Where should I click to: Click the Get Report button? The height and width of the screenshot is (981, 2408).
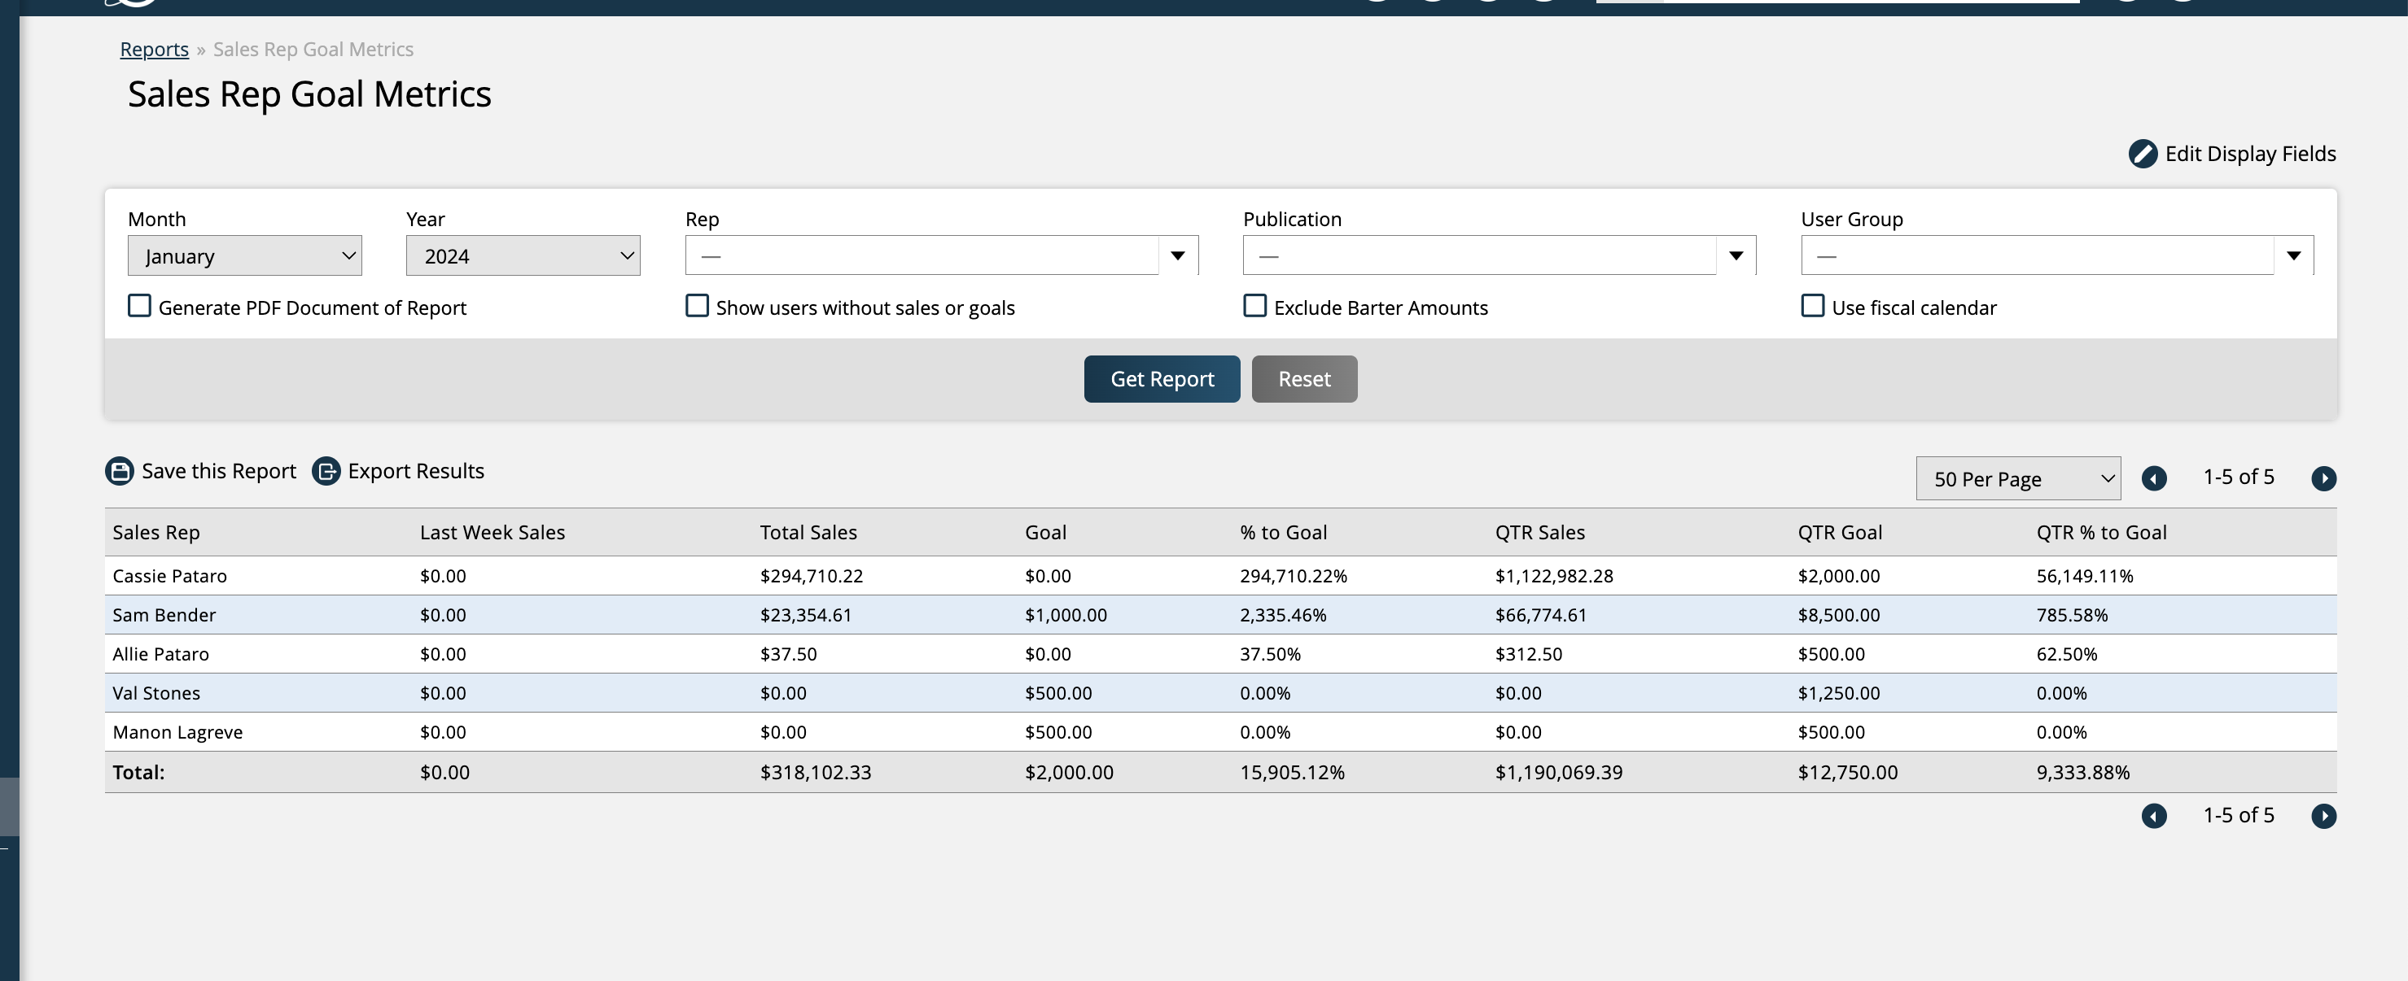pyautogui.click(x=1161, y=379)
